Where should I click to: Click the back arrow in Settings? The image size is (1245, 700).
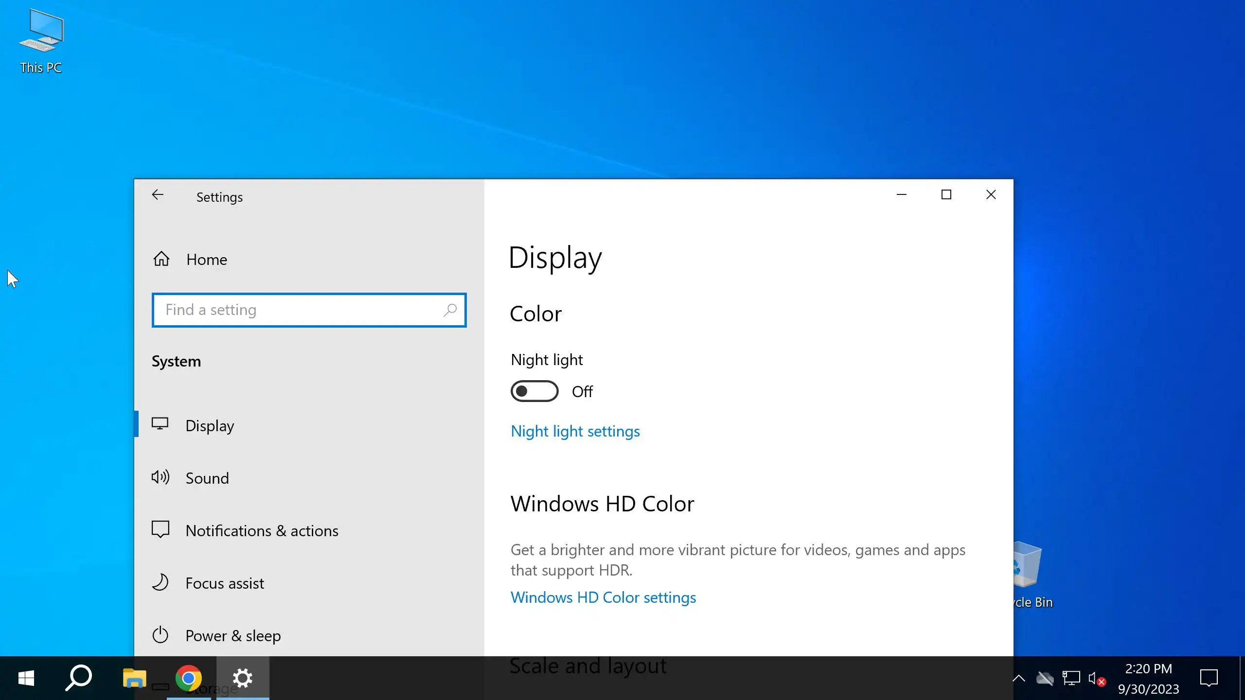(x=158, y=195)
